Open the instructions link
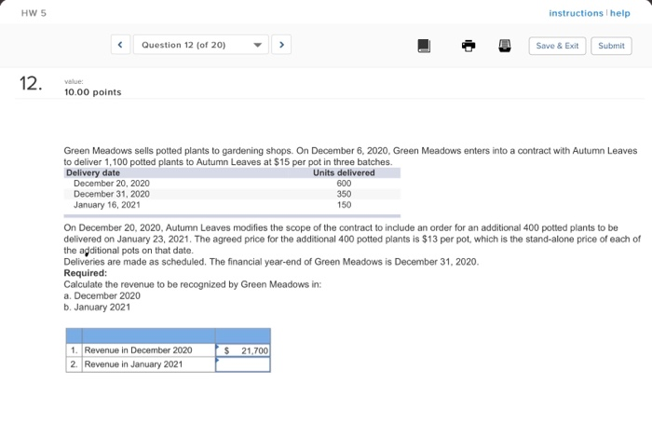The image size is (652, 439). click(576, 13)
